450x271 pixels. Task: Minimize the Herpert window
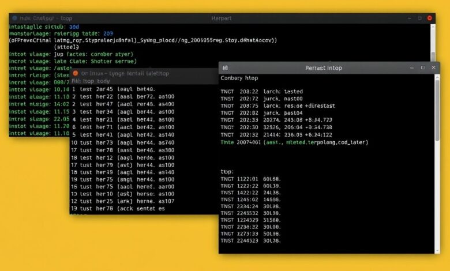(x=409, y=18)
